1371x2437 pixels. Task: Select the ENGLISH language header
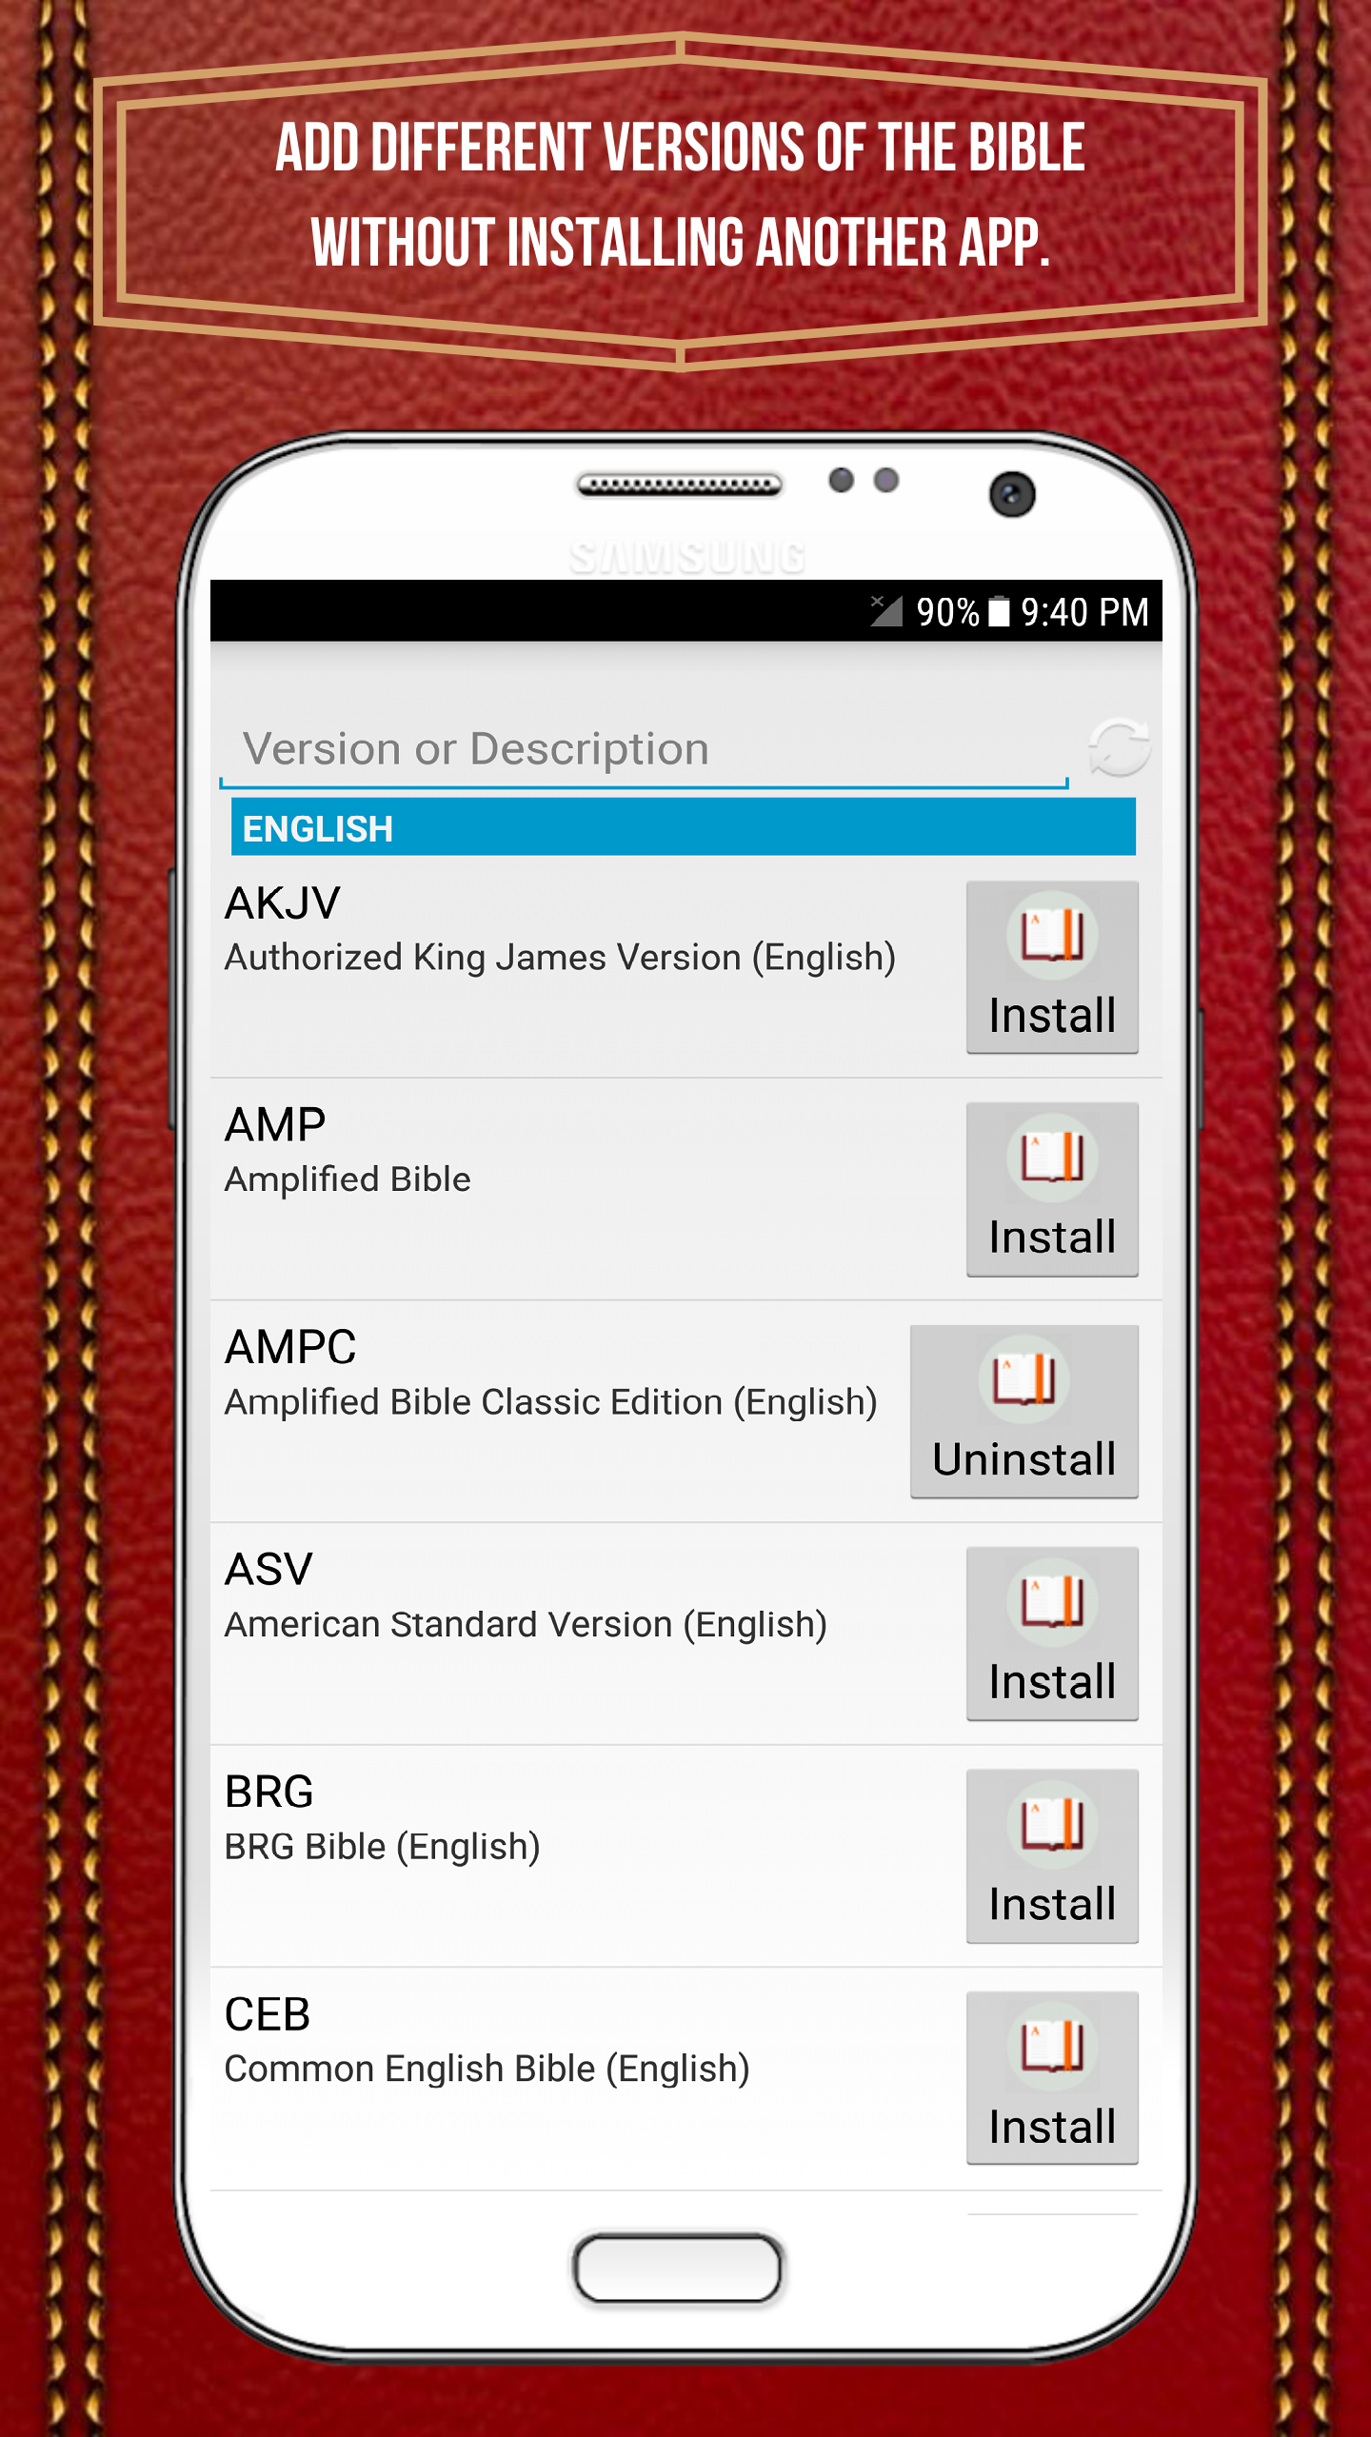point(684,827)
